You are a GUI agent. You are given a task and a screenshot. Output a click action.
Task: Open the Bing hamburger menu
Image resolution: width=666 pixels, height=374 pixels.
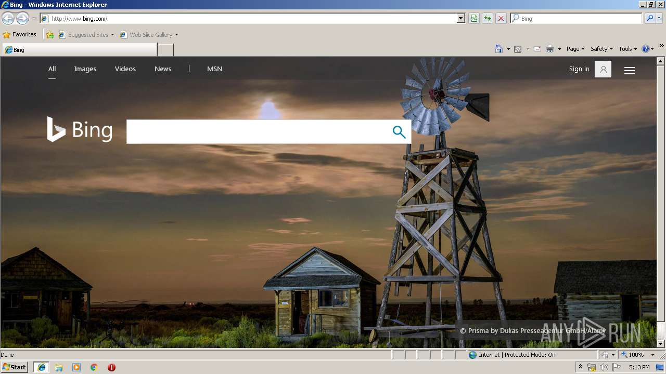pyautogui.click(x=630, y=71)
